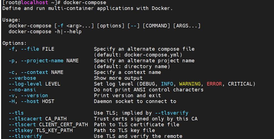The image size is (274, 139).
Task: Click the 'docker-compose -h|--help' usage line
Action: tap(45, 32)
